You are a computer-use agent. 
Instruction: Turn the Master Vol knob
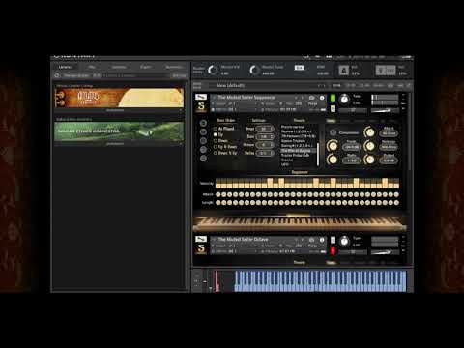[213, 70]
